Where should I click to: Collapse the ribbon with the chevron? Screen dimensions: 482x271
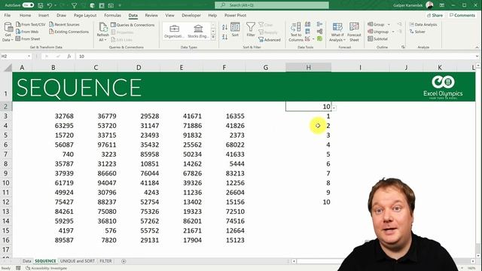coord(477,47)
